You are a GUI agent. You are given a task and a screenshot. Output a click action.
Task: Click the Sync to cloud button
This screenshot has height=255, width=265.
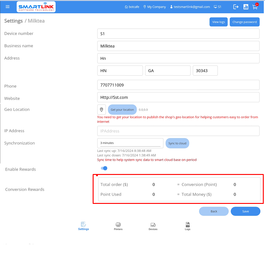coord(177,143)
